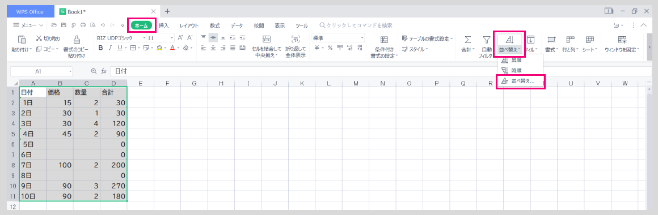This screenshot has height=215, width=658.
Task: Click the red font color icon
Action: click(x=172, y=48)
